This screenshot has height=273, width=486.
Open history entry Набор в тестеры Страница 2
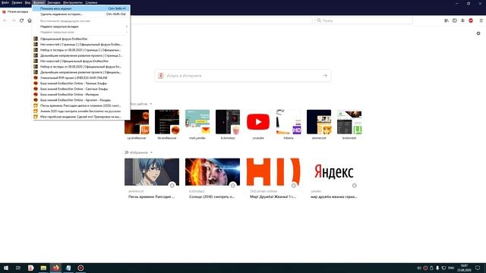(x=81, y=50)
